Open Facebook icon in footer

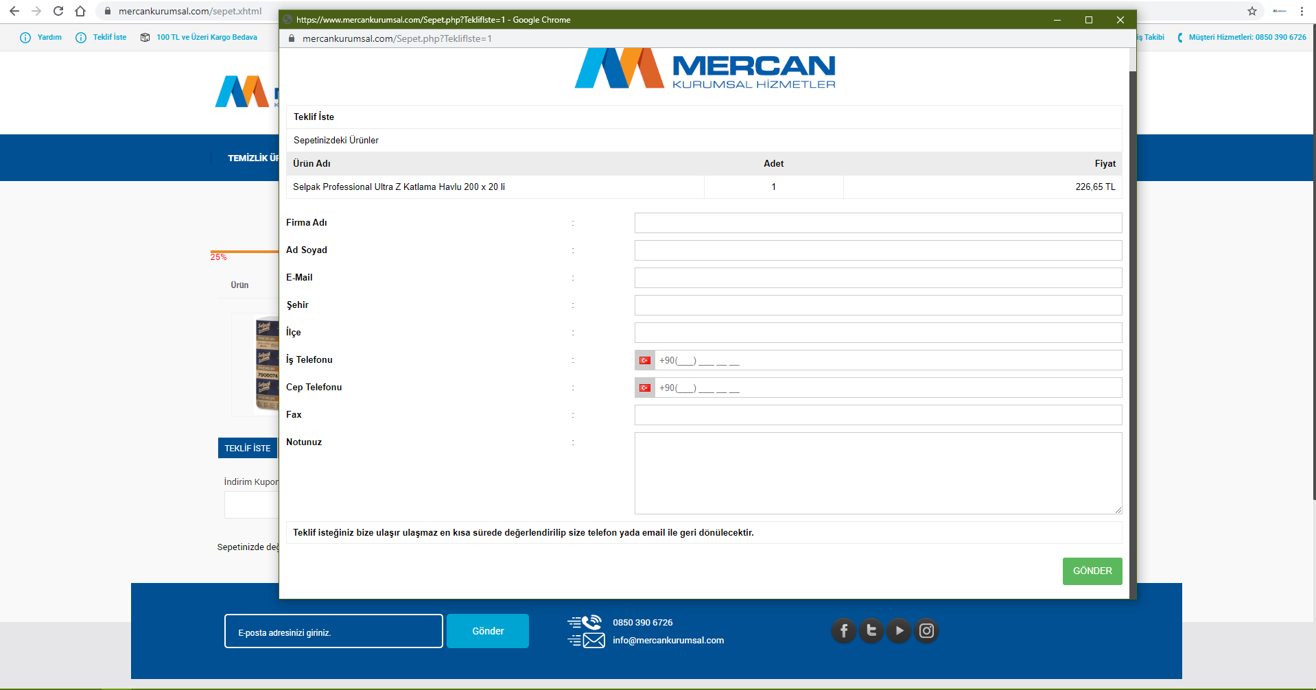(x=844, y=630)
